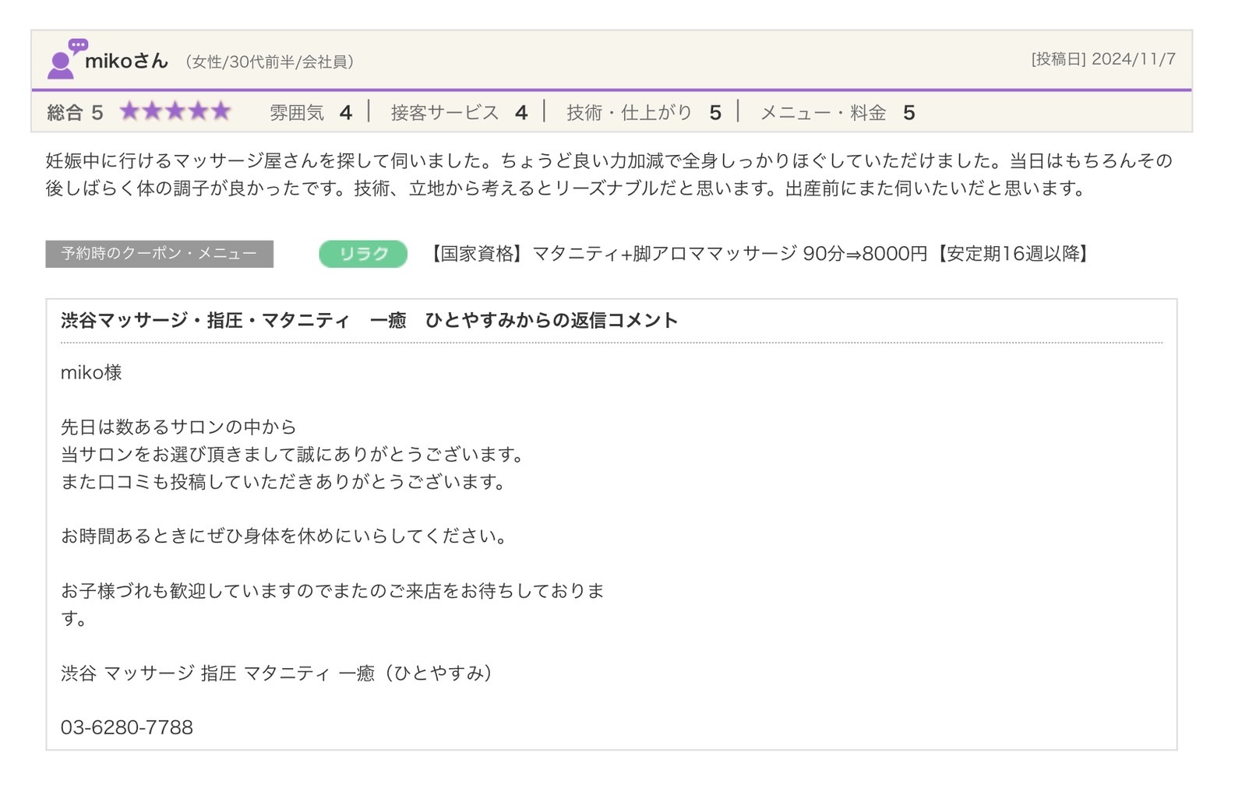Click the posting date 2024/11/7

click(1103, 59)
